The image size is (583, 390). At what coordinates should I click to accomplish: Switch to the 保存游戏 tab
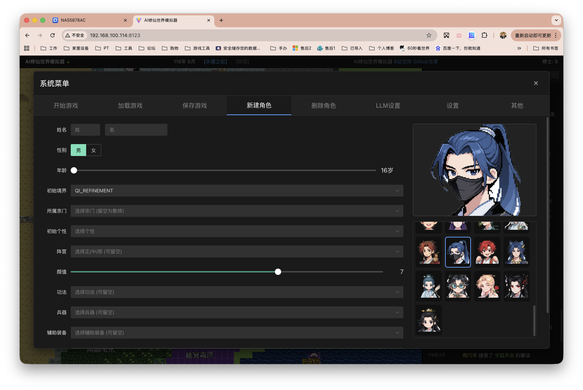pos(195,106)
